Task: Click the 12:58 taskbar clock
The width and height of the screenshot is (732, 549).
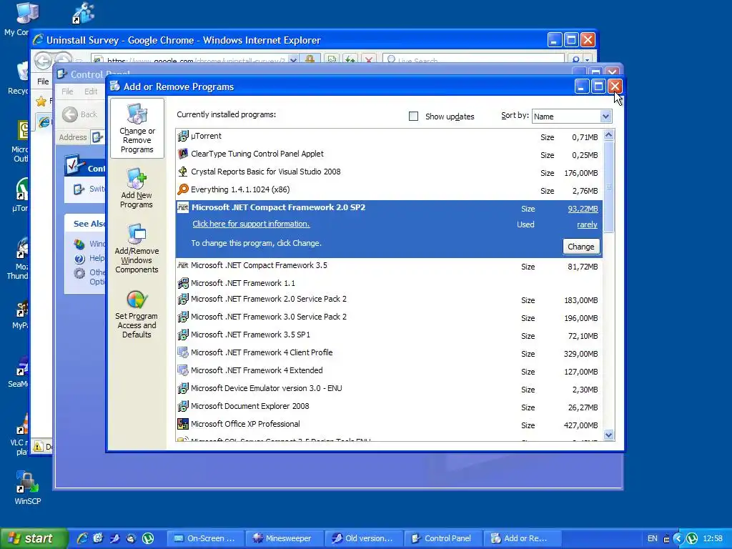Action: (x=713, y=538)
